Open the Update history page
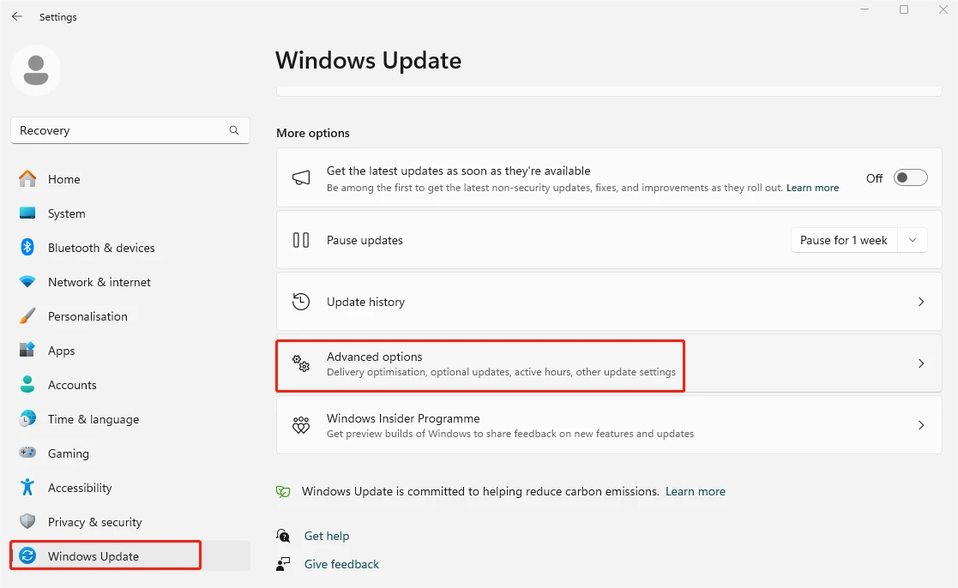958x588 pixels. 609,302
